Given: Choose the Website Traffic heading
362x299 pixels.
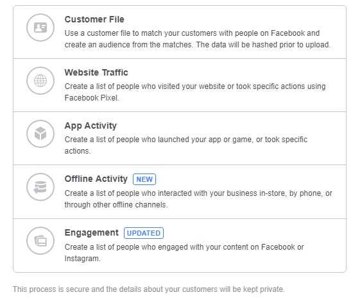Looking at the screenshot, I should 96,72.
